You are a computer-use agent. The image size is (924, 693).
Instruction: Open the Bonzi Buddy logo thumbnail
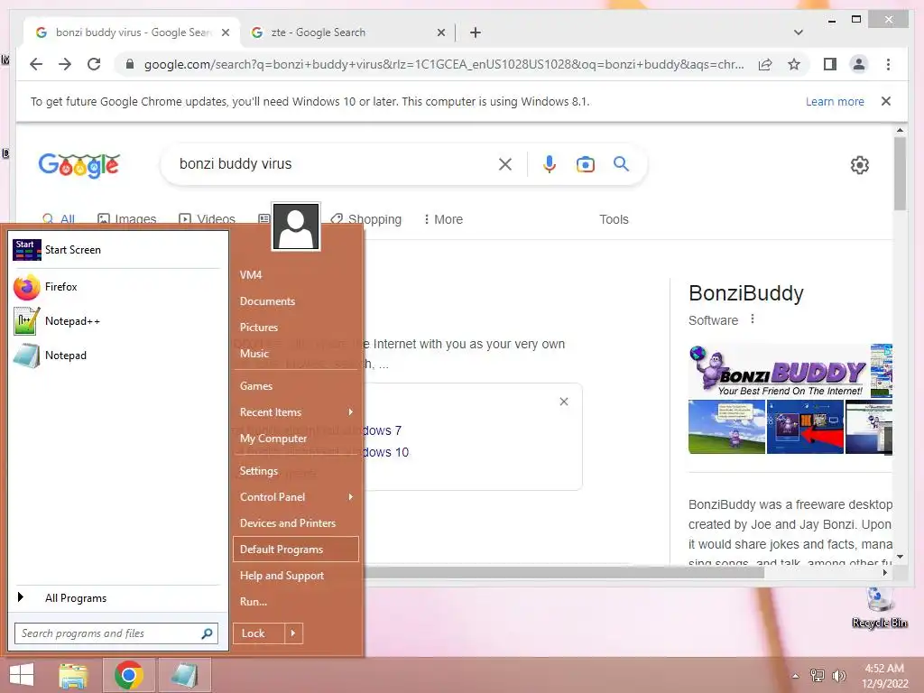click(779, 371)
